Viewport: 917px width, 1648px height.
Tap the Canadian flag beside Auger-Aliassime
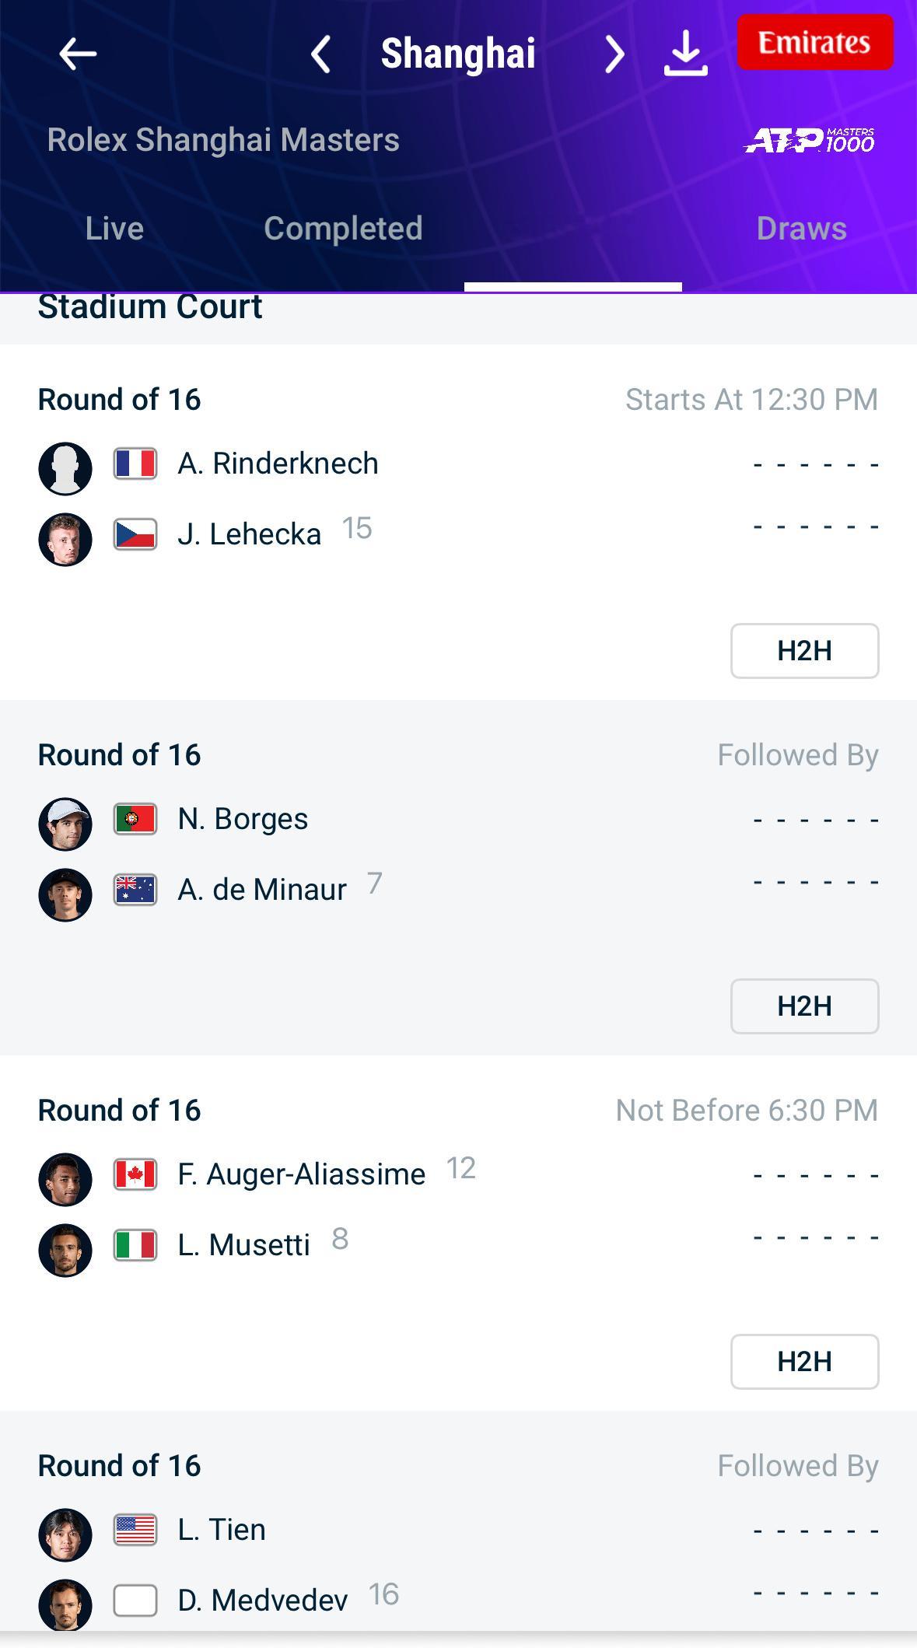click(x=135, y=1174)
